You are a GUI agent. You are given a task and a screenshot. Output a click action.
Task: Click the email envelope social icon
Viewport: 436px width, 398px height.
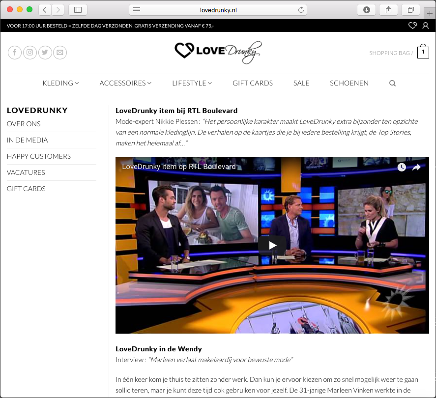coord(60,52)
